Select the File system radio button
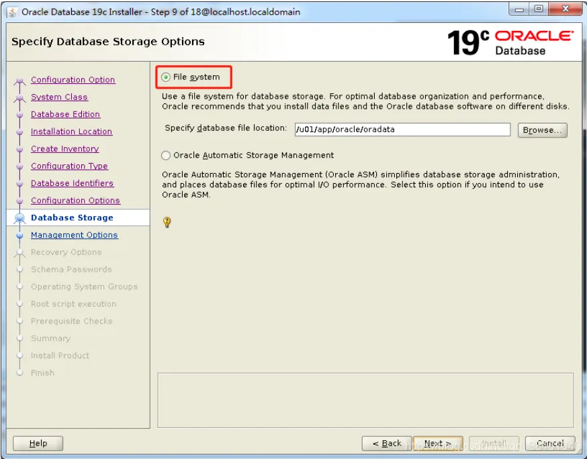587x459 pixels. coord(165,77)
